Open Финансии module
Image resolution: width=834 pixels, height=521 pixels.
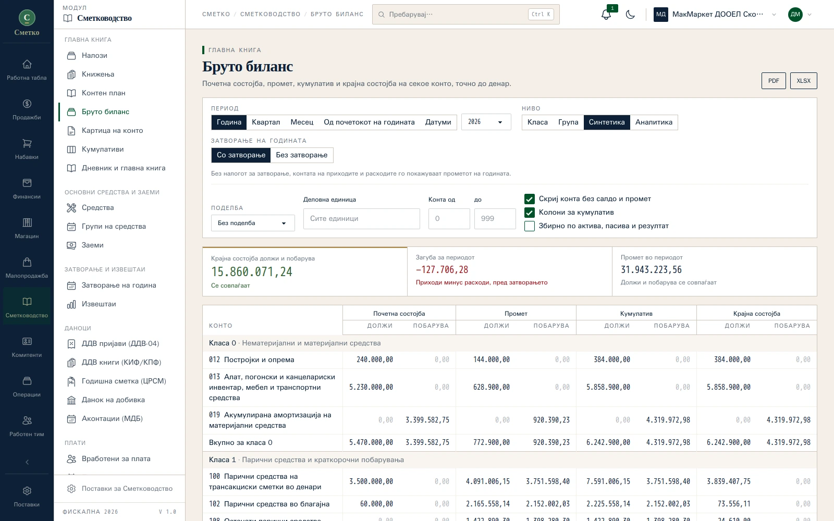tap(27, 189)
